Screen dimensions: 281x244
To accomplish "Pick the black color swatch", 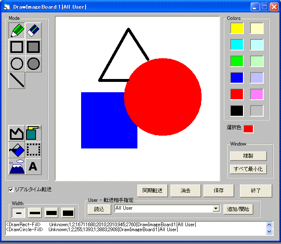I will point(237,111).
